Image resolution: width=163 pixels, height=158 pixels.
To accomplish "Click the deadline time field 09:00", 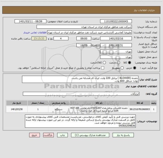I will pyautogui.click(x=84, y=39).
